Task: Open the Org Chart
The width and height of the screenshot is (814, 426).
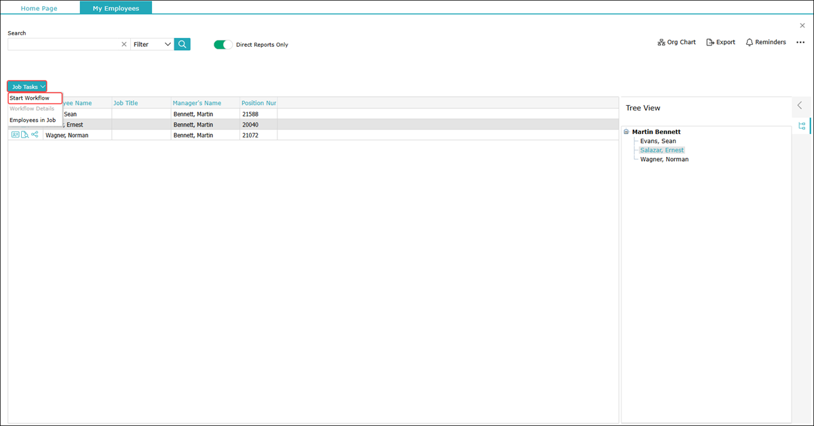Action: 676,42
